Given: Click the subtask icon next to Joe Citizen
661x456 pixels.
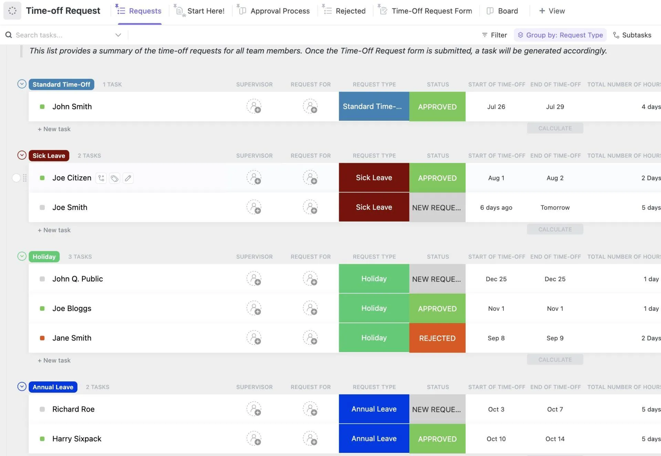Looking at the screenshot, I should pos(101,178).
